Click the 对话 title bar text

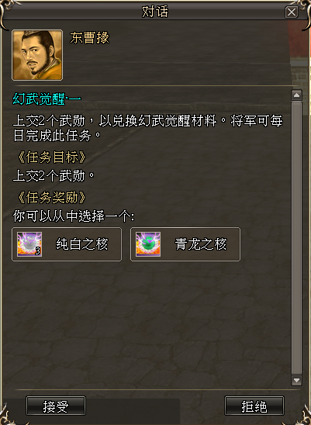[x=155, y=12]
